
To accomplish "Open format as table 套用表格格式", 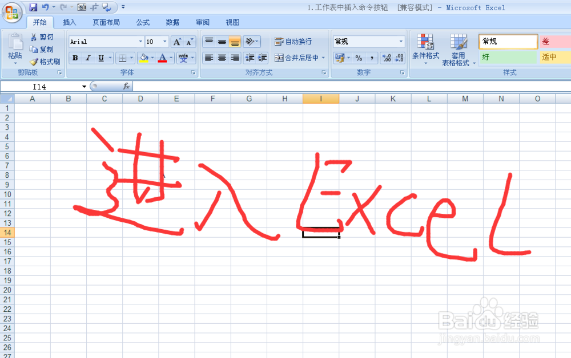I will click(x=459, y=49).
